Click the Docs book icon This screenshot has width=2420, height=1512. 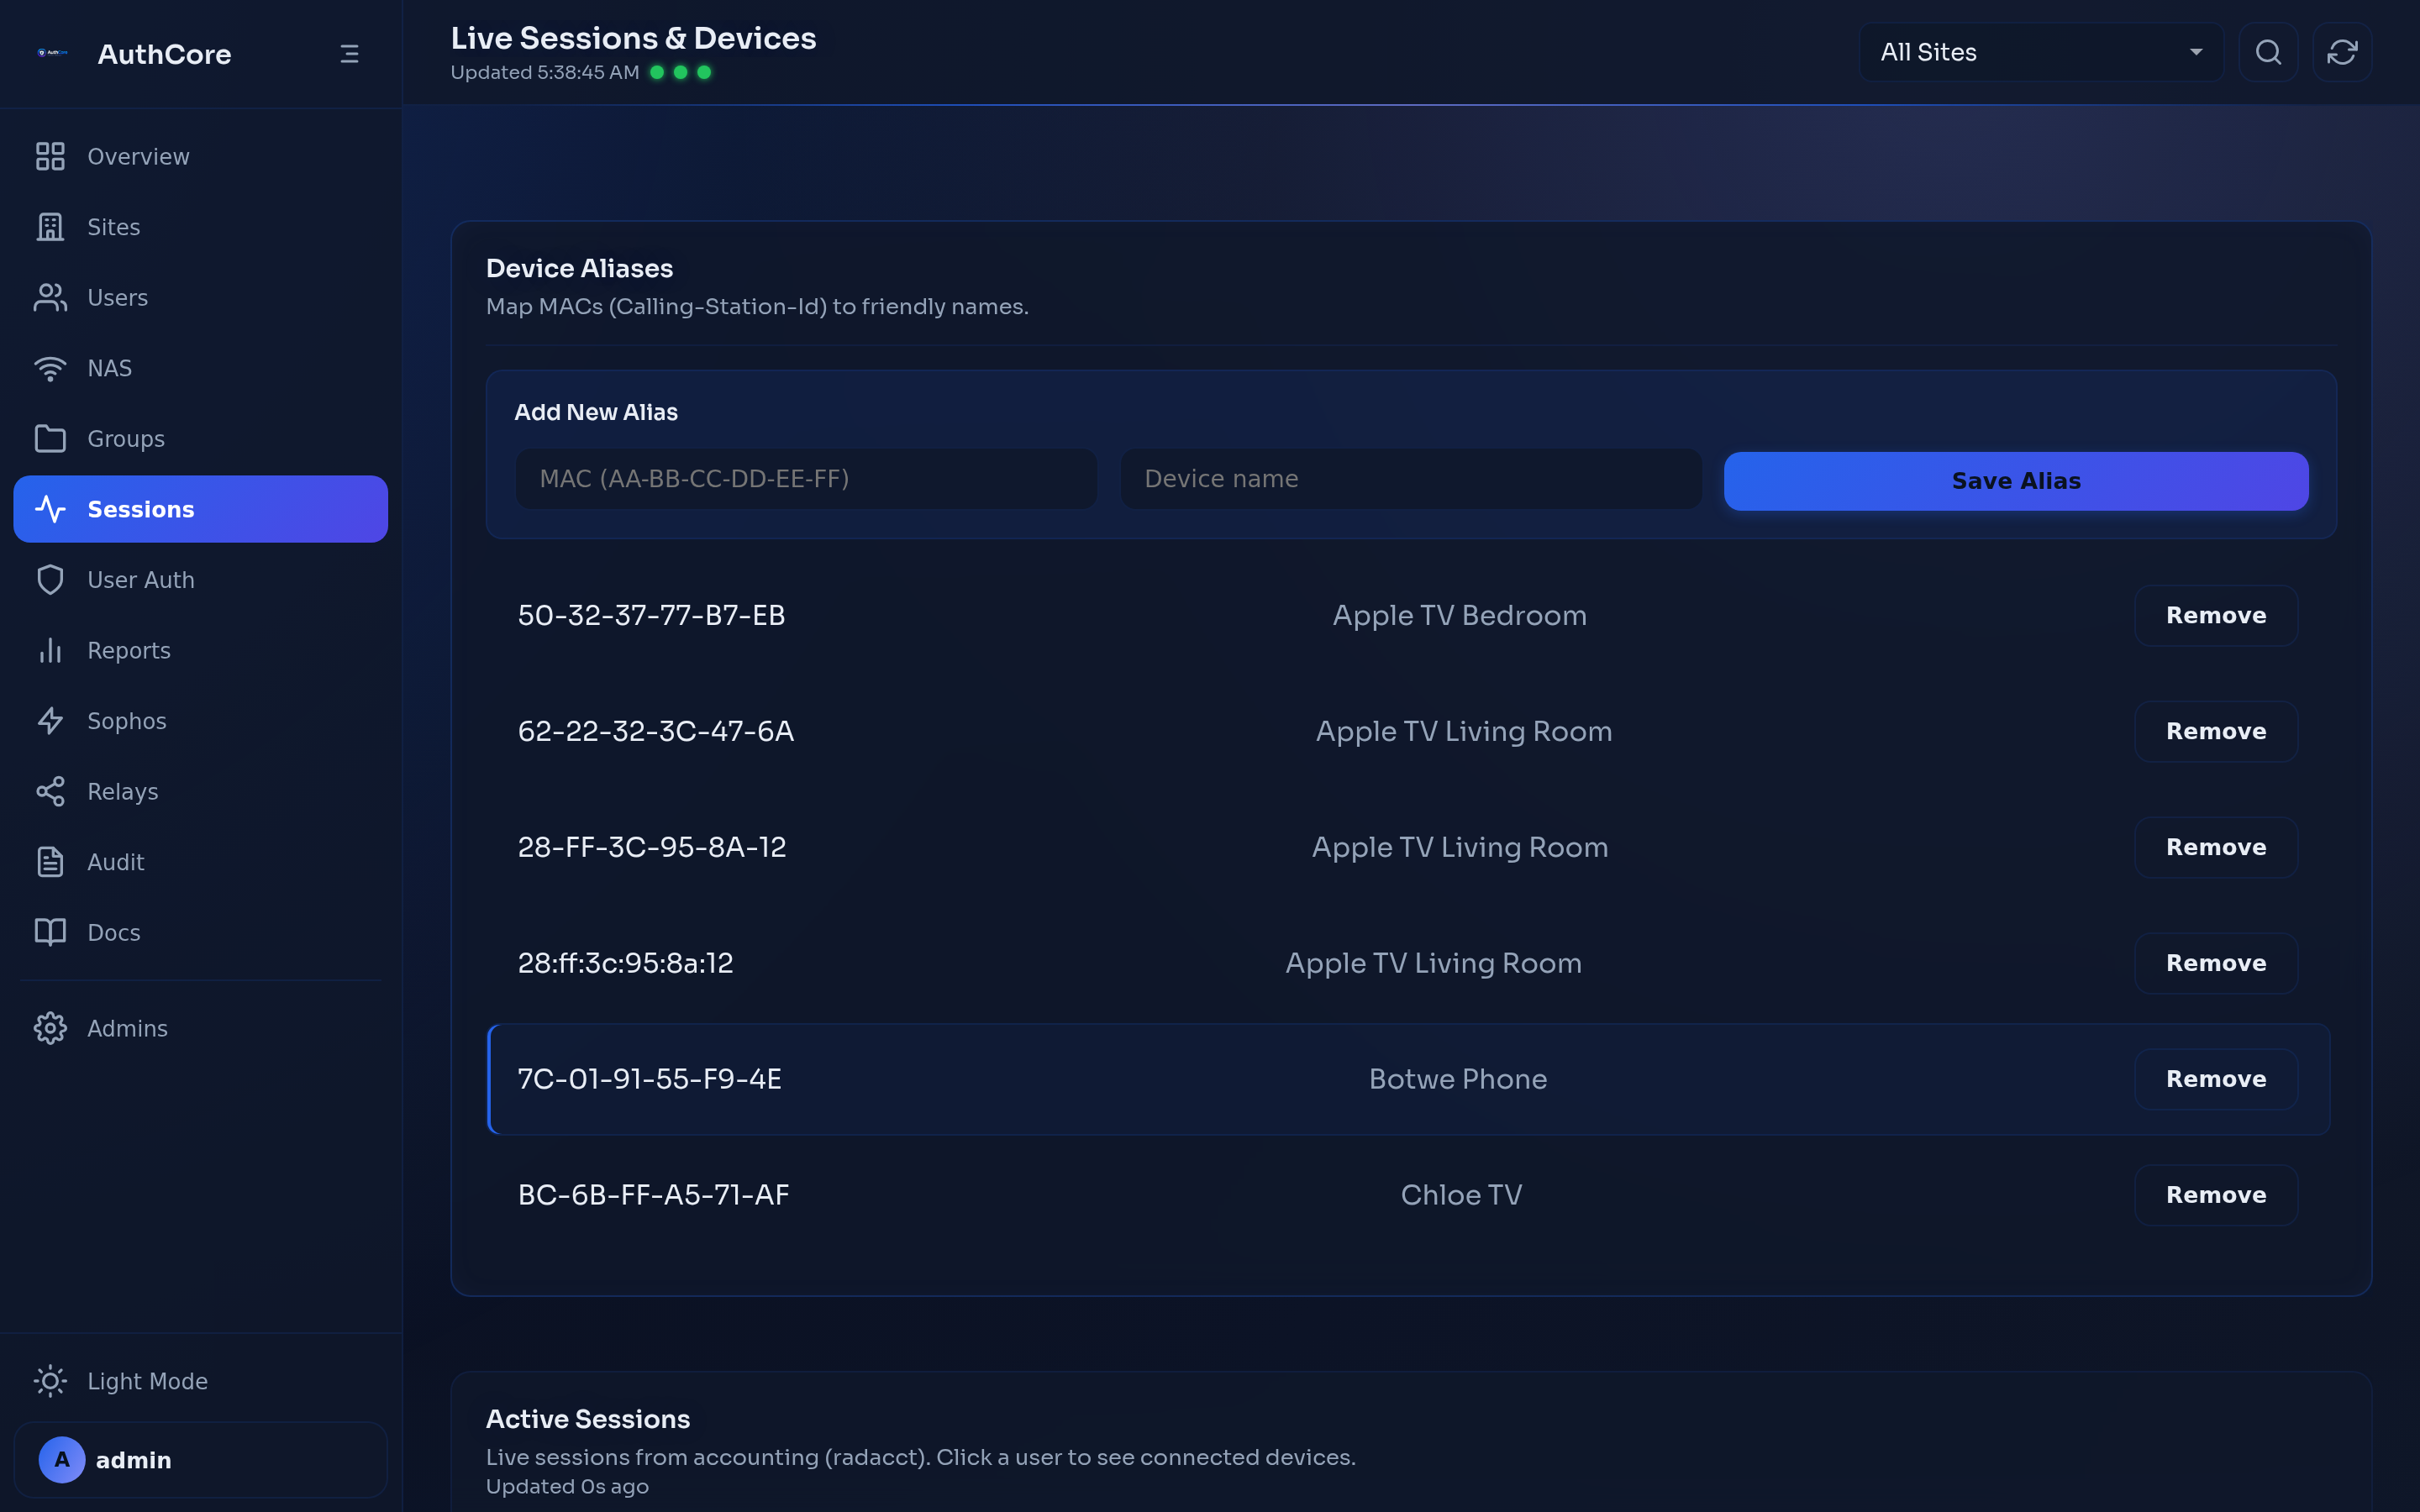point(50,932)
